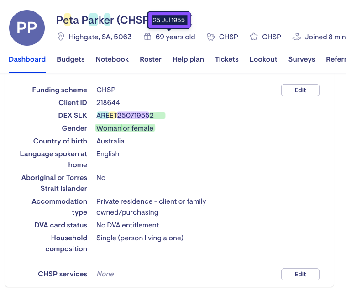Click the Highgate, SA, 5063 address
346x296 pixels.
point(100,37)
